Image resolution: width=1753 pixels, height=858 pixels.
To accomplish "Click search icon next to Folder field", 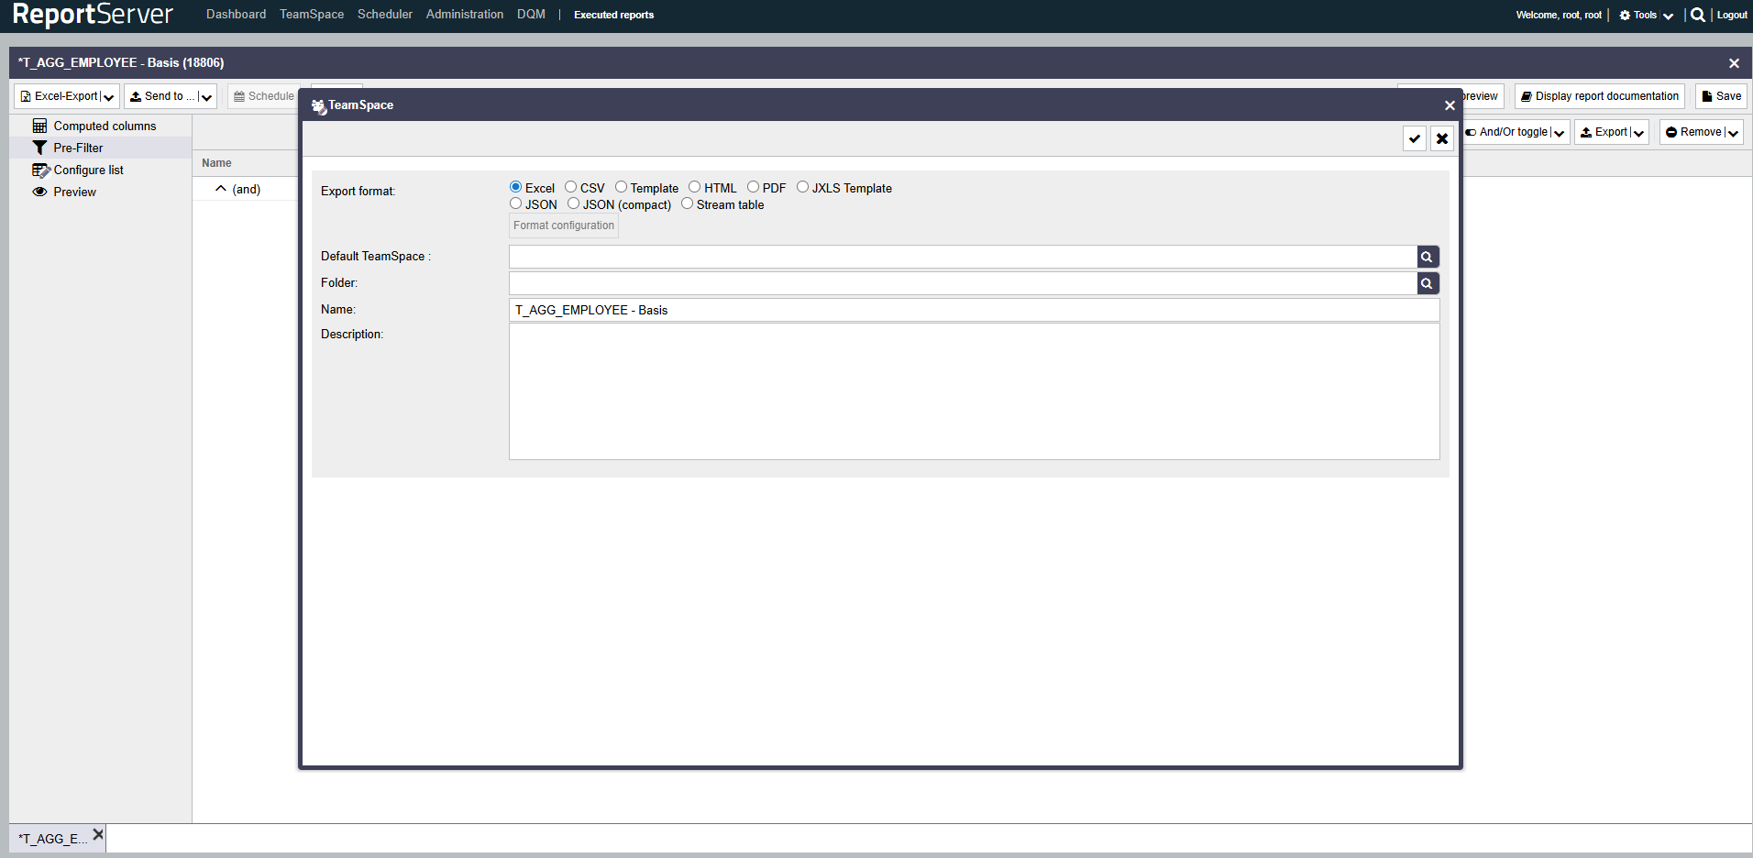I will 1427,283.
